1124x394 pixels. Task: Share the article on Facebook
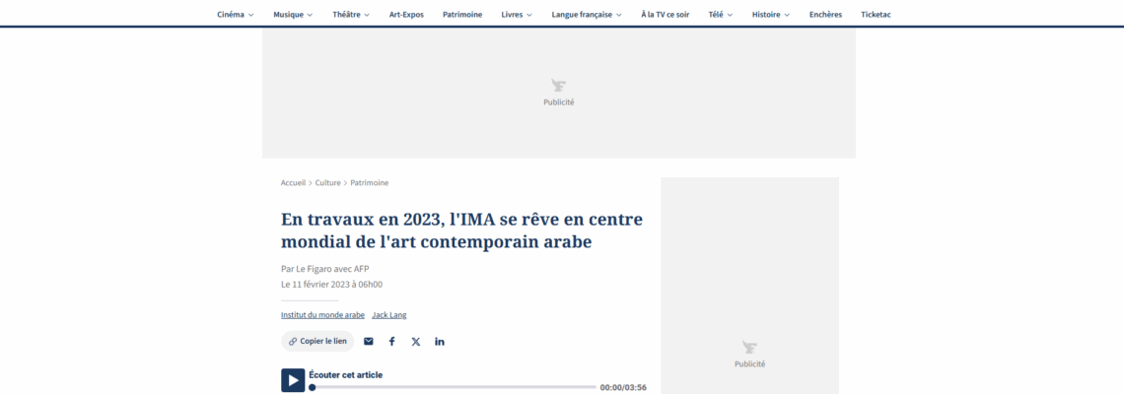point(391,341)
